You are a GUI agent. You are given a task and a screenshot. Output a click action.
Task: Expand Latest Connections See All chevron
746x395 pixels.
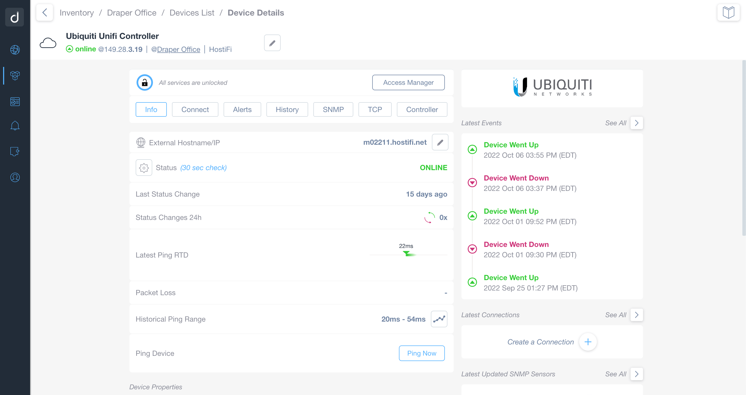click(637, 315)
